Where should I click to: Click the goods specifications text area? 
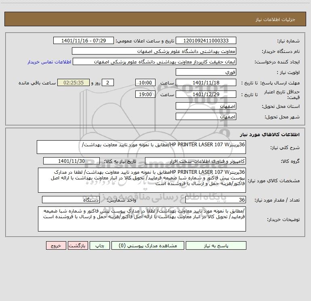tap(142, 180)
